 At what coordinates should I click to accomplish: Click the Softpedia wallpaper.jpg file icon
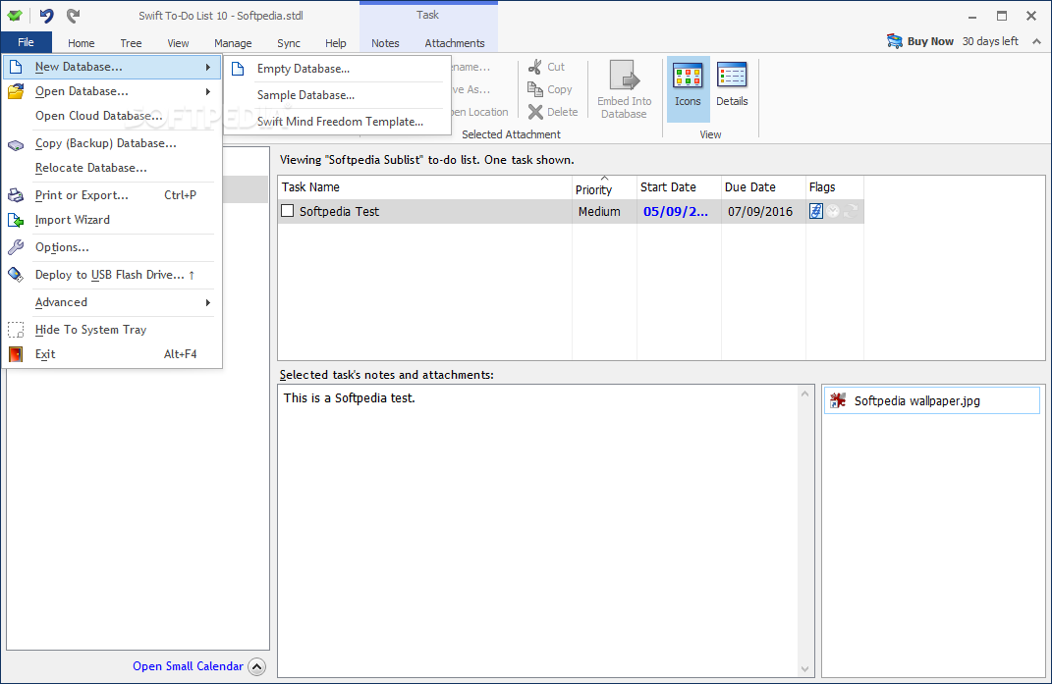tap(837, 400)
